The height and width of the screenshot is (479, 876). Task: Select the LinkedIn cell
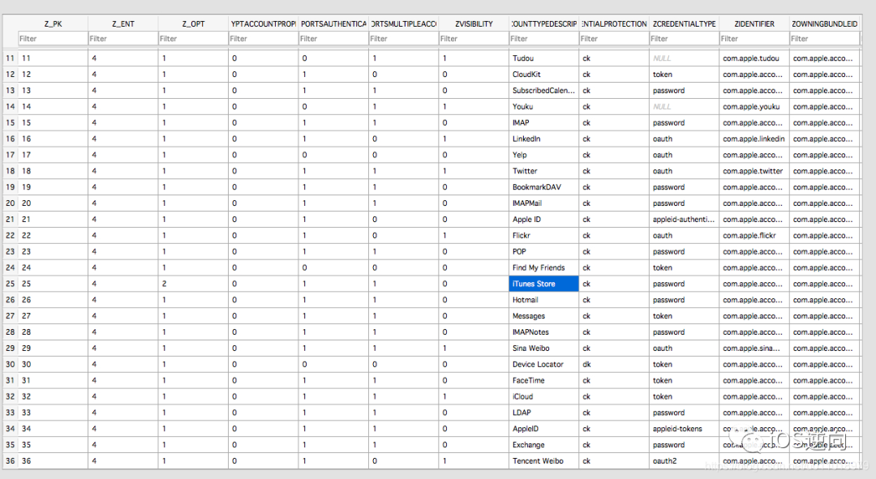(x=543, y=139)
